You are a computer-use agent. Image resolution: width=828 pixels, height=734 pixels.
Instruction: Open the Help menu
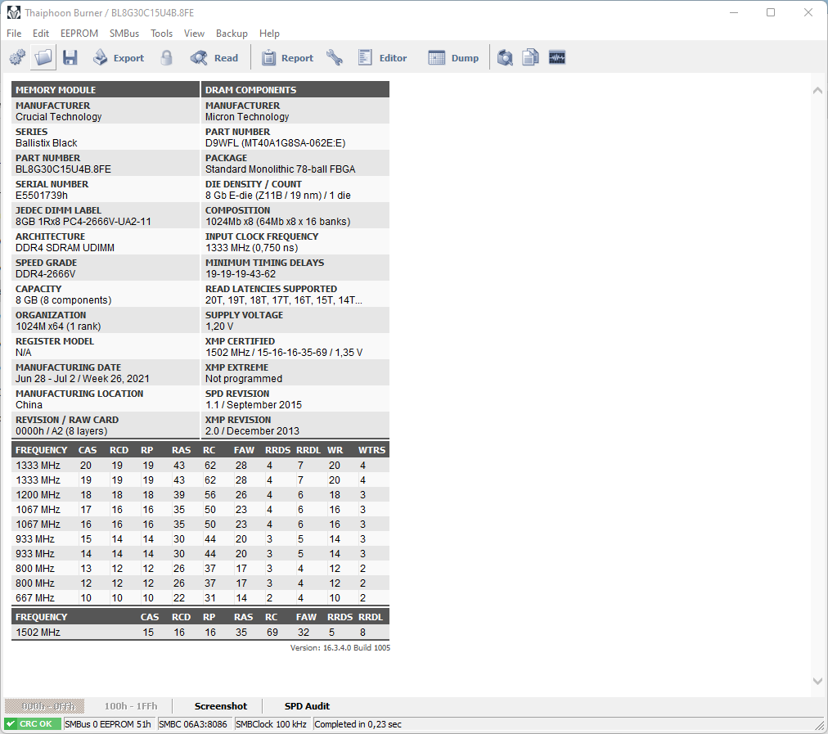point(269,34)
